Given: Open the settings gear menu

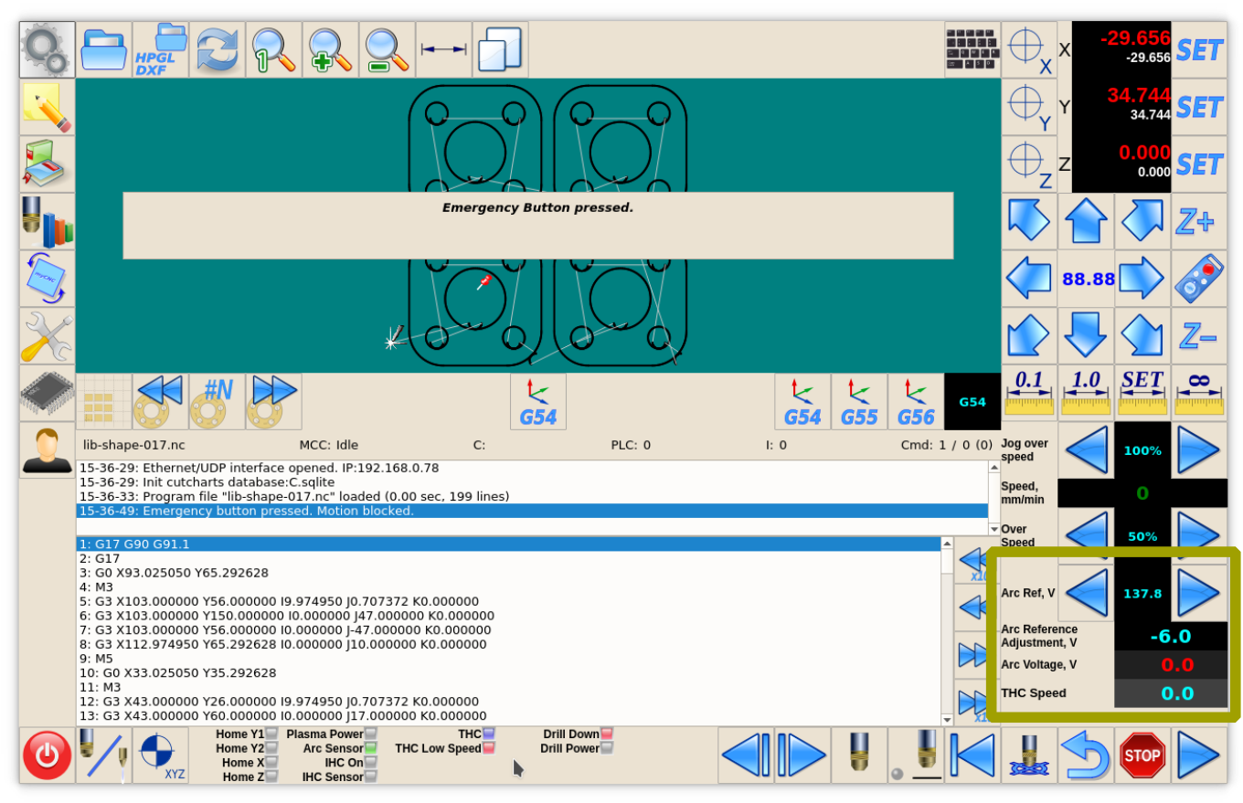Looking at the screenshot, I should pos(47,49).
